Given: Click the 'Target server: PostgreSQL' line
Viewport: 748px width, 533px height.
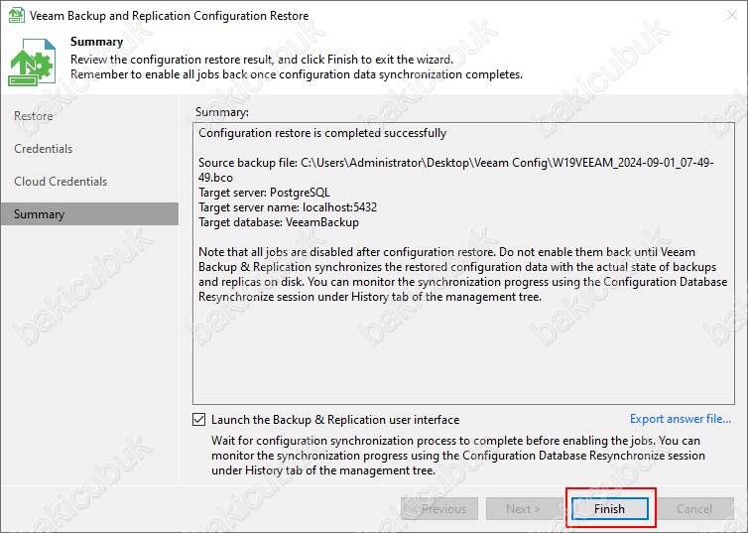Looking at the screenshot, I should point(264,193).
